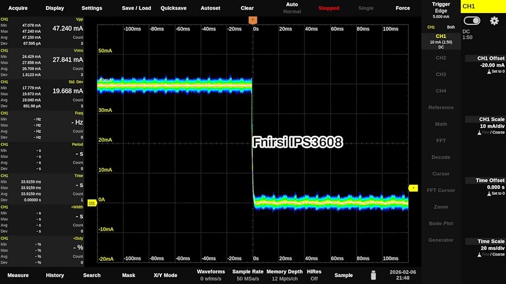The height and width of the screenshot is (284, 506).
Task: Toggle the HiRes Off setting
Action: (314, 275)
